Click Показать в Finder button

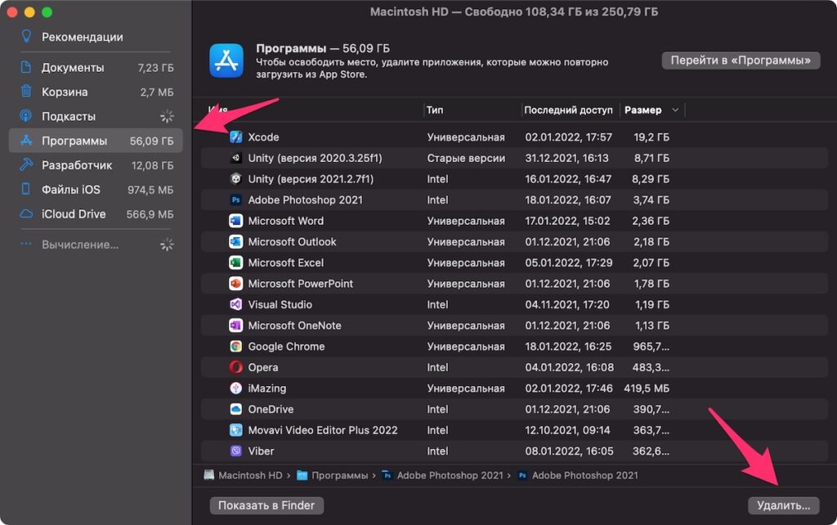coord(266,505)
